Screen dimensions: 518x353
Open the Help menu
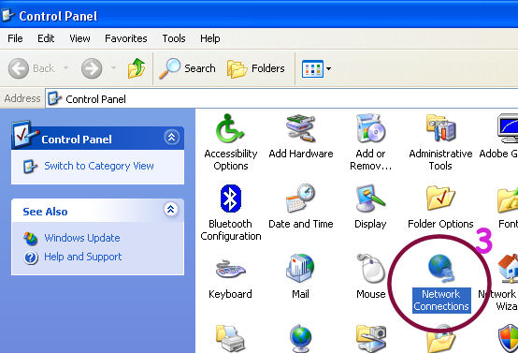click(210, 38)
